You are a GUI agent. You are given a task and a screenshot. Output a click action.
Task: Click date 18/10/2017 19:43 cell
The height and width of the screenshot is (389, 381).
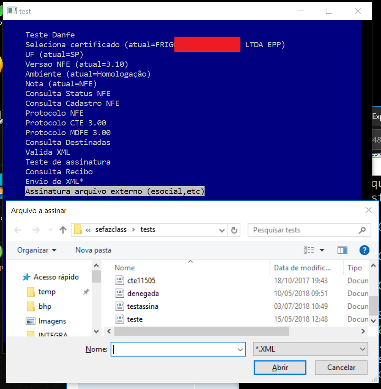pyautogui.click(x=301, y=281)
